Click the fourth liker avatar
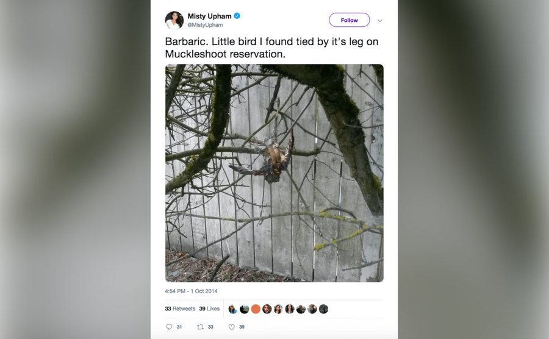 click(x=267, y=309)
